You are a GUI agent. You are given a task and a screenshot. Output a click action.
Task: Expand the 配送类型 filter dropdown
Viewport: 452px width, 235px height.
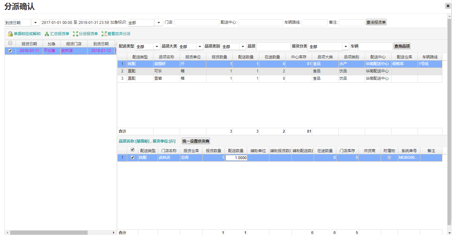coord(157,47)
